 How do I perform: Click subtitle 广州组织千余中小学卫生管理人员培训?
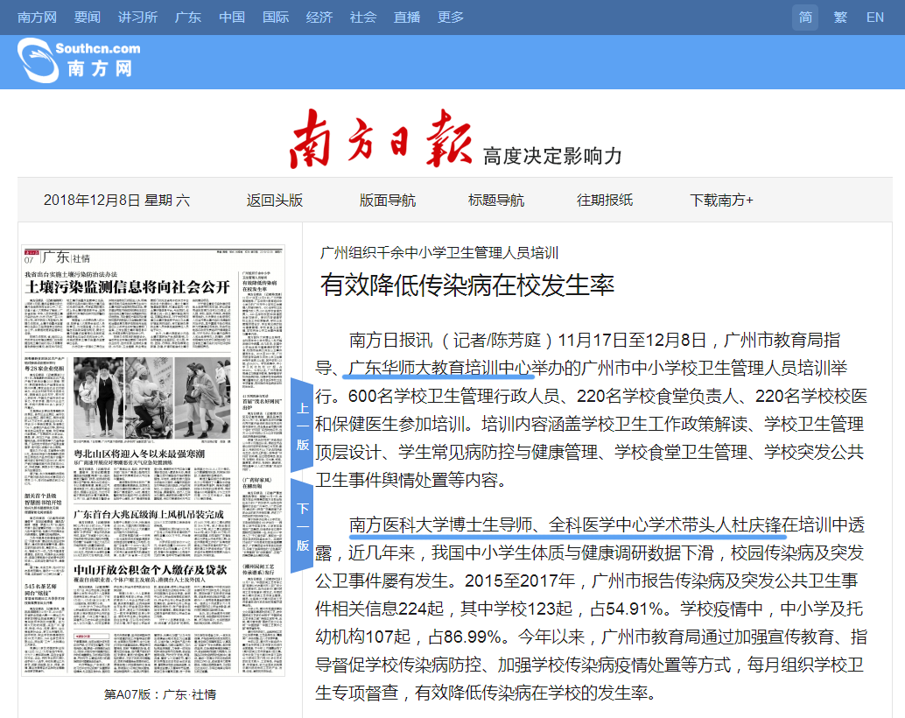[x=439, y=252]
